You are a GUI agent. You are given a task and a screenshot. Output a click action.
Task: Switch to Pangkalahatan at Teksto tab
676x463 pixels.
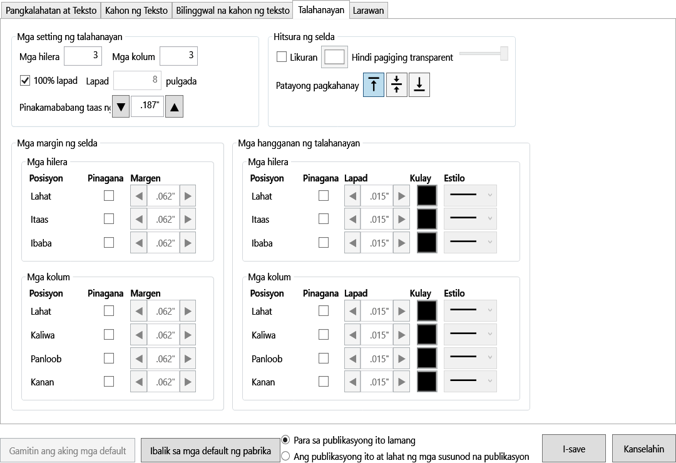pyautogui.click(x=51, y=11)
